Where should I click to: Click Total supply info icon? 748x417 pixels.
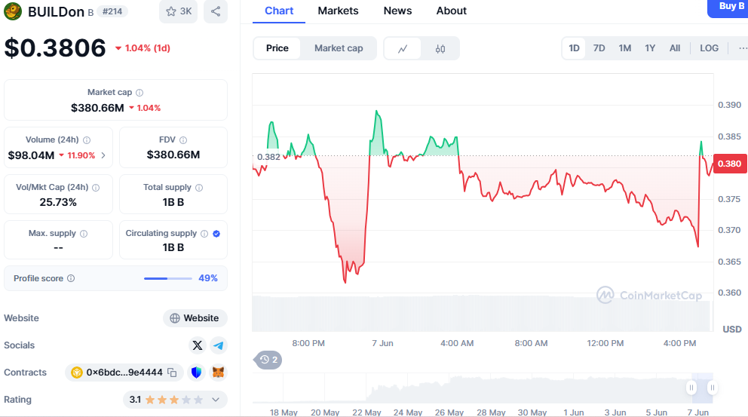pyautogui.click(x=199, y=188)
